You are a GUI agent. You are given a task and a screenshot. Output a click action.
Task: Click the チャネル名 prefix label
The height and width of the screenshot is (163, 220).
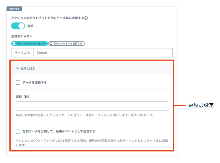click(x=22, y=52)
